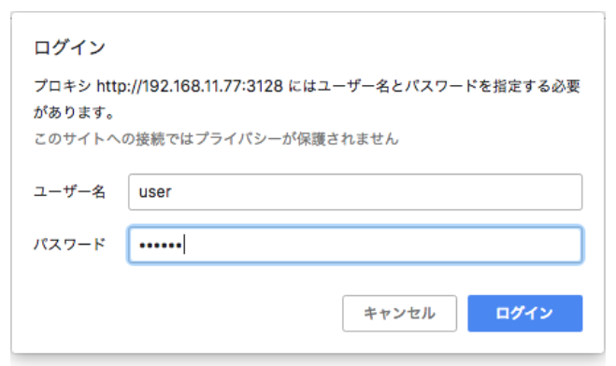Click the blank dialog area beside the キャンセル button

point(185,313)
